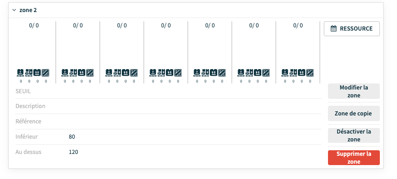
Task: Click wooden crate icon in last column
Action: (x=310, y=73)
